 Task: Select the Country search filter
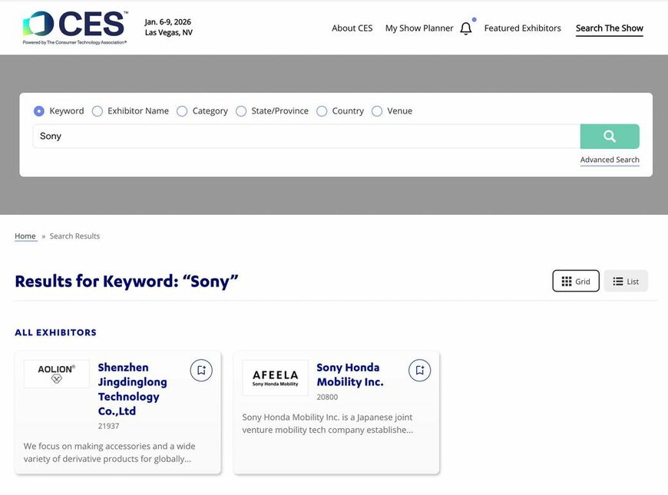pyautogui.click(x=322, y=111)
